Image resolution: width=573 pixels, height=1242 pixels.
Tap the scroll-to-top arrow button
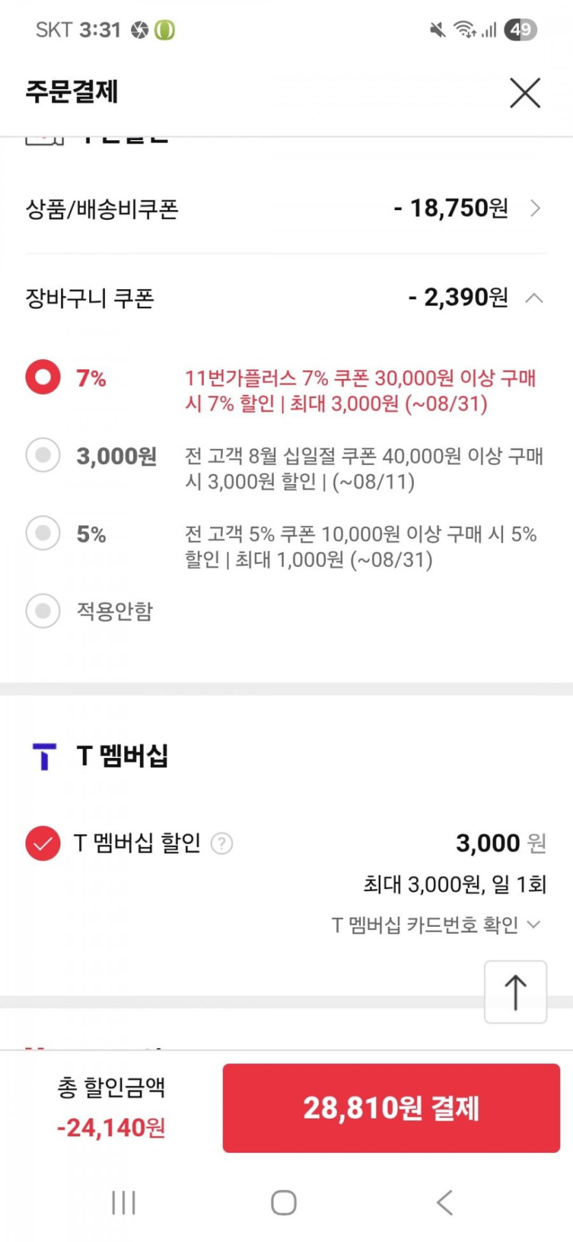[515, 992]
